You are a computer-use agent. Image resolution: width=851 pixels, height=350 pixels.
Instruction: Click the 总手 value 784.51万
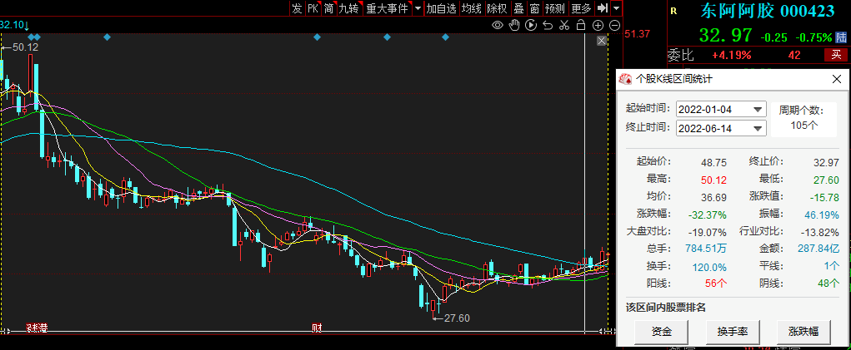(705, 249)
